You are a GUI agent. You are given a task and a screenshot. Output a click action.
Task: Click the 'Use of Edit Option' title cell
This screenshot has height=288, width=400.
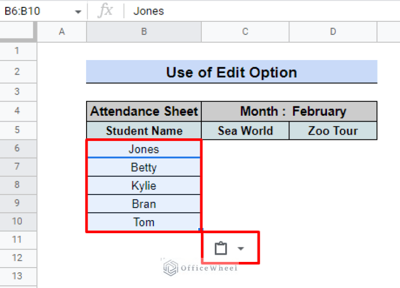232,72
